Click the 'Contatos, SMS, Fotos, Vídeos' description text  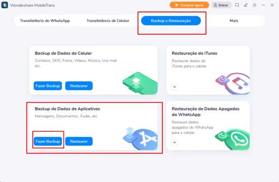click(76, 63)
